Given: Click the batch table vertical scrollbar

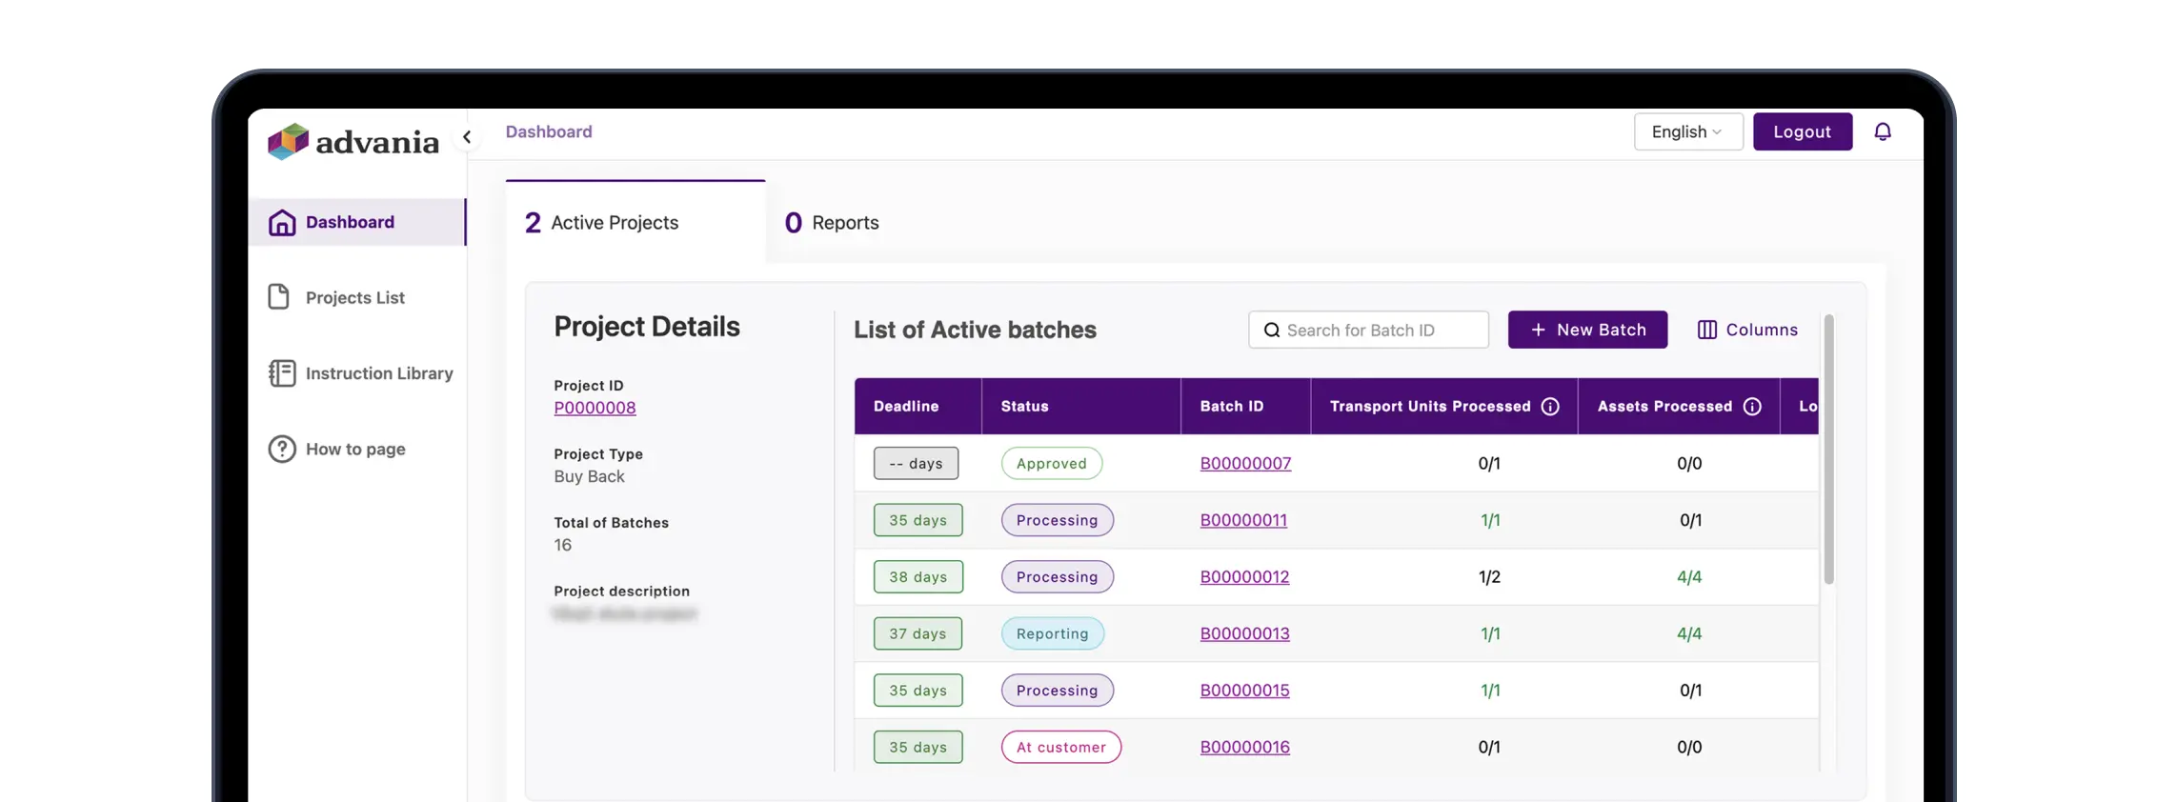Looking at the screenshot, I should (1828, 450).
